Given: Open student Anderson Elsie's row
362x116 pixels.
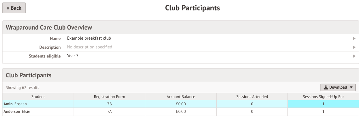Looking at the screenshot, I should pos(181,112).
